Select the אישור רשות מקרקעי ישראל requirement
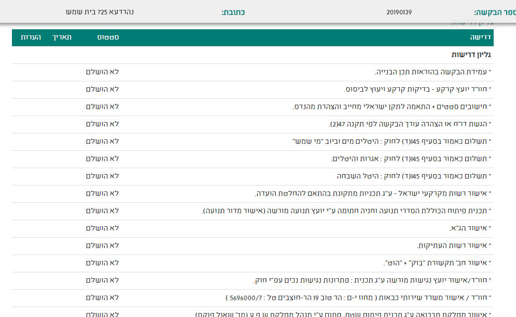 (372, 194)
